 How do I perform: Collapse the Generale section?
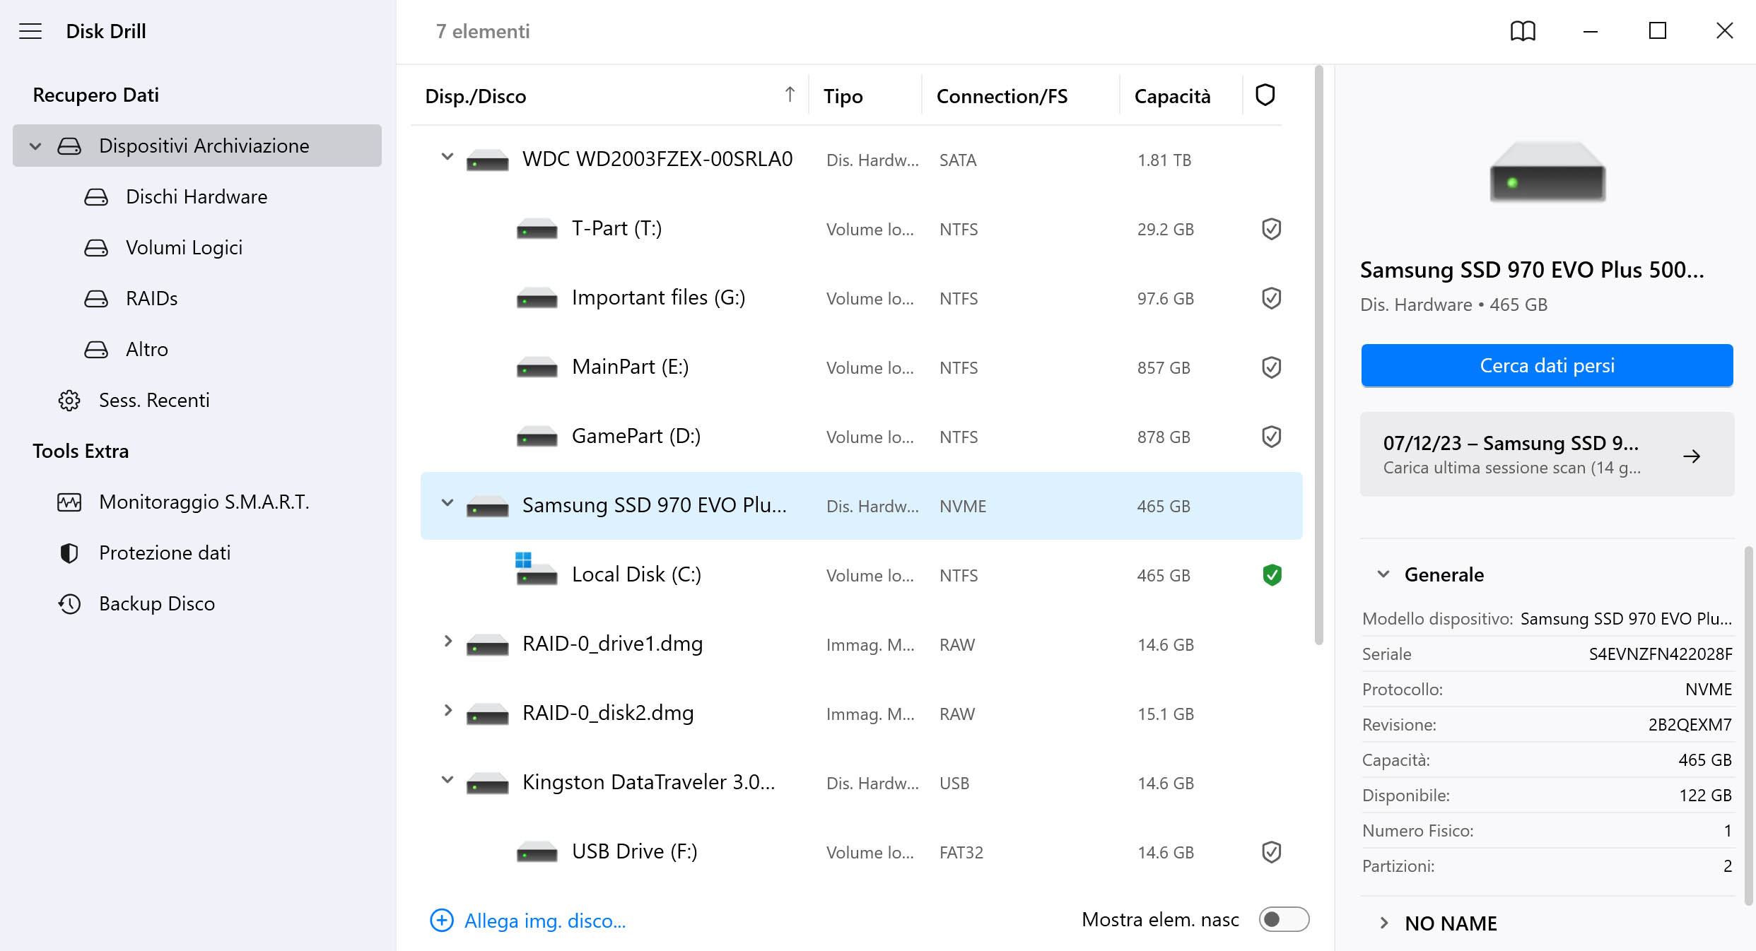coord(1383,574)
